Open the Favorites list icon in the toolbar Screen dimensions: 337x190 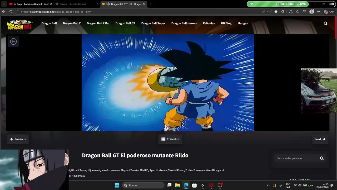pyautogui.click(x=298, y=12)
